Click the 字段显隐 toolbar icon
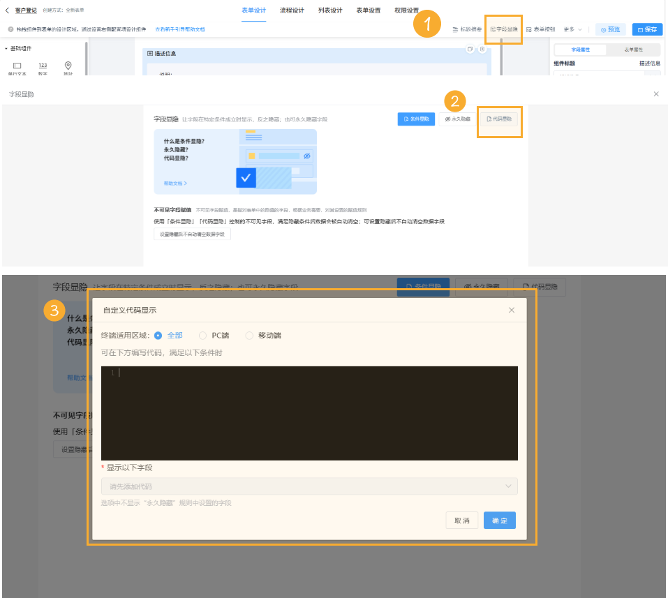This screenshot has width=668, height=598. [x=504, y=29]
